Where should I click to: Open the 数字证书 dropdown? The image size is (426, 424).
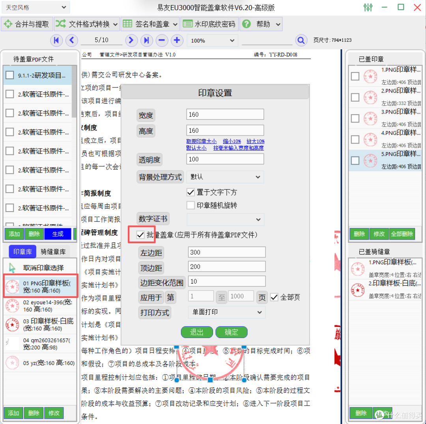[x=225, y=219]
